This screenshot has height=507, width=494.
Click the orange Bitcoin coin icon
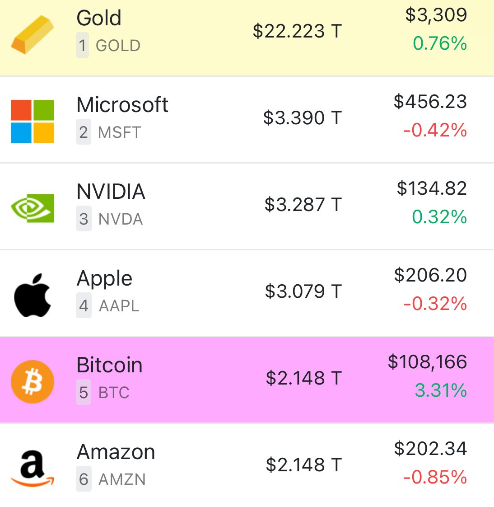click(33, 381)
